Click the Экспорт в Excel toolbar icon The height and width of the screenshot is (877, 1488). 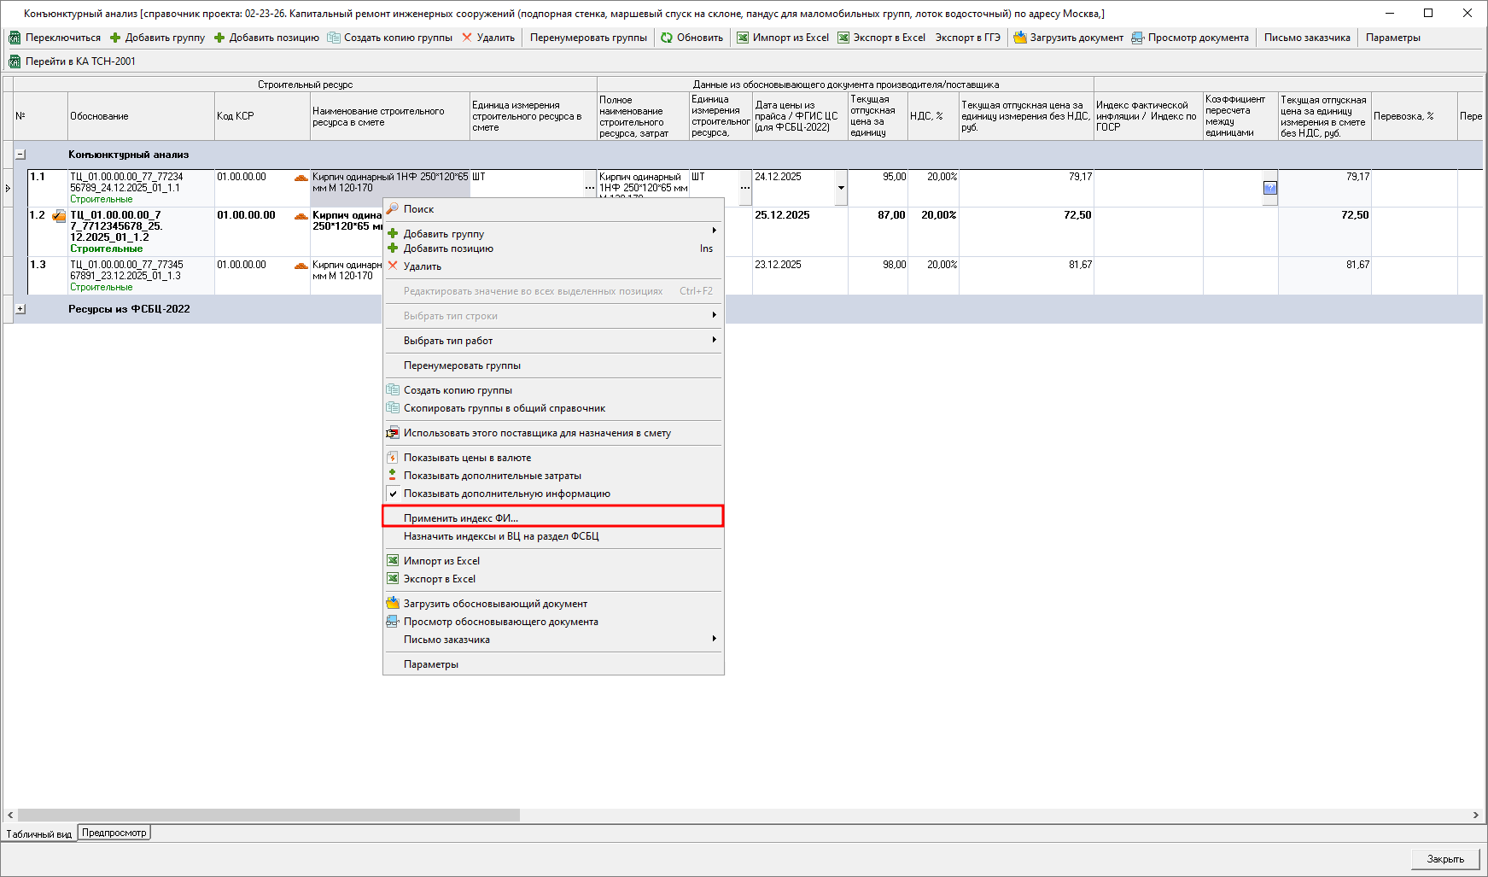click(x=843, y=38)
